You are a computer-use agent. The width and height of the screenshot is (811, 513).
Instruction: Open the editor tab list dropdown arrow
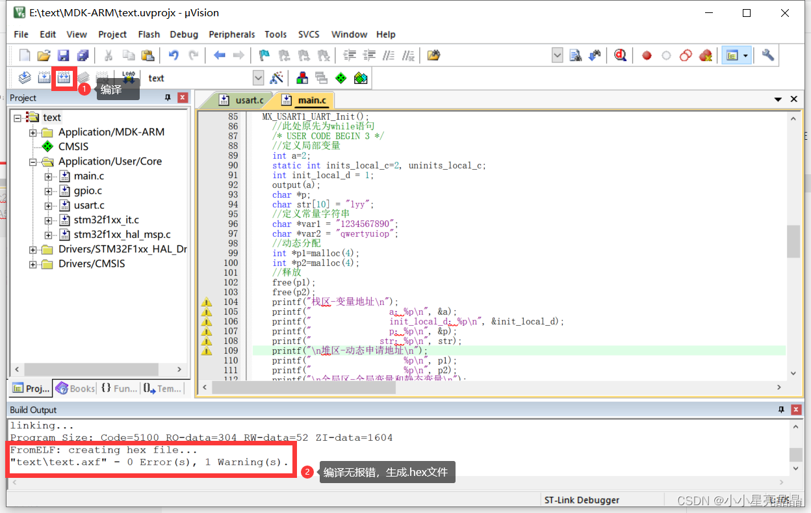[x=778, y=99]
